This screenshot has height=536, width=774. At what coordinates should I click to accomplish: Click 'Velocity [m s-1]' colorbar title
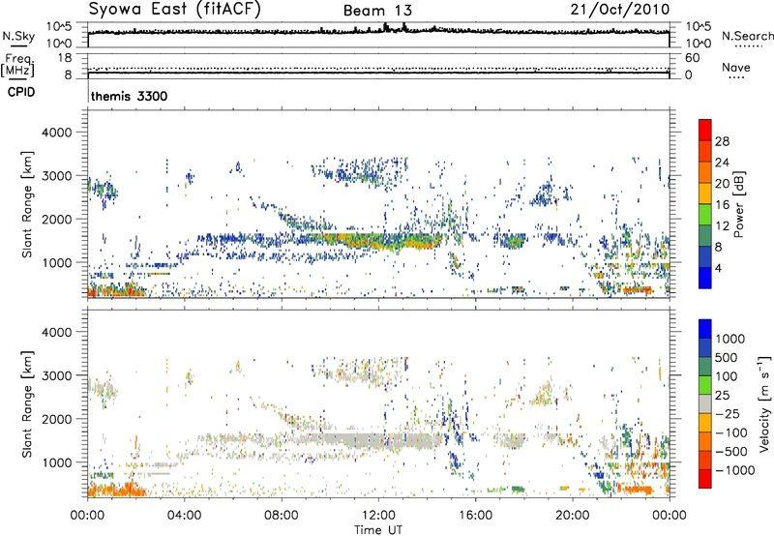tap(764, 403)
